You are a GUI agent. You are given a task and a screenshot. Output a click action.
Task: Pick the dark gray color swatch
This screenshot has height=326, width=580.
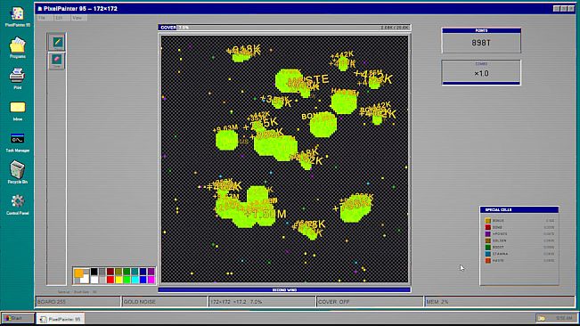tap(102, 272)
